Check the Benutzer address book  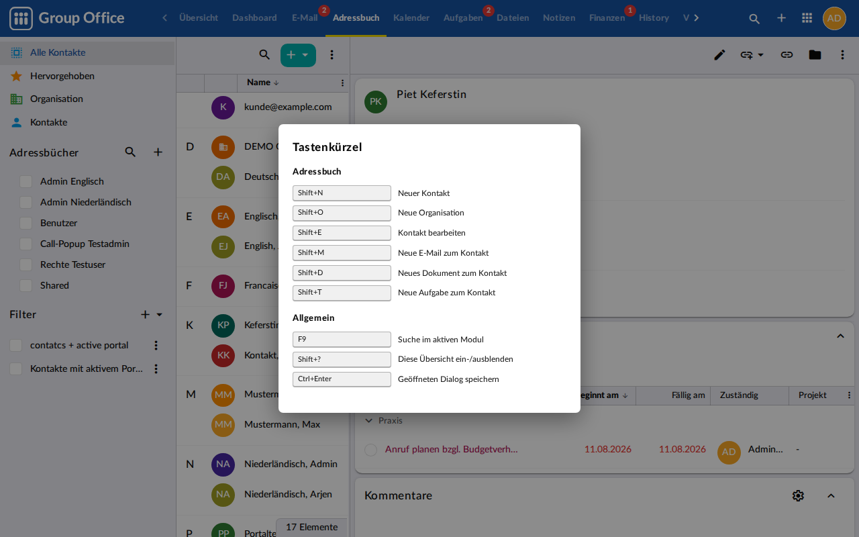pos(26,223)
